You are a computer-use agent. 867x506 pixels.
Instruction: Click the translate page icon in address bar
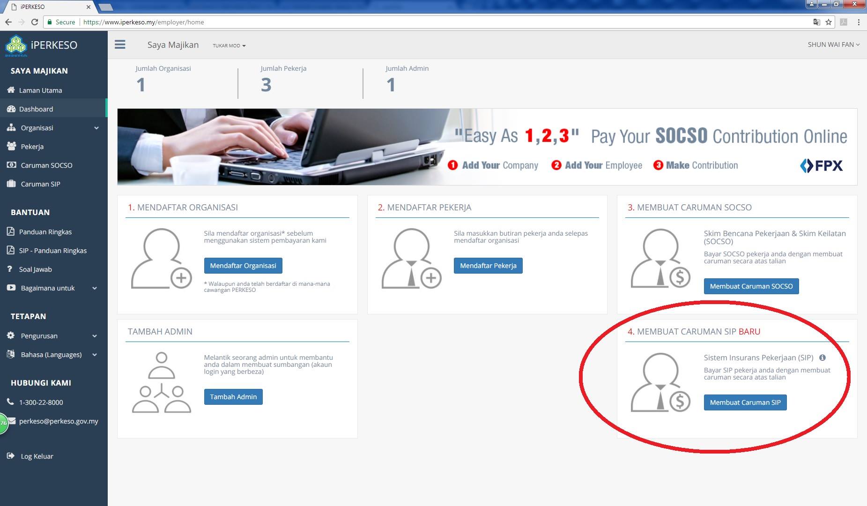816,22
